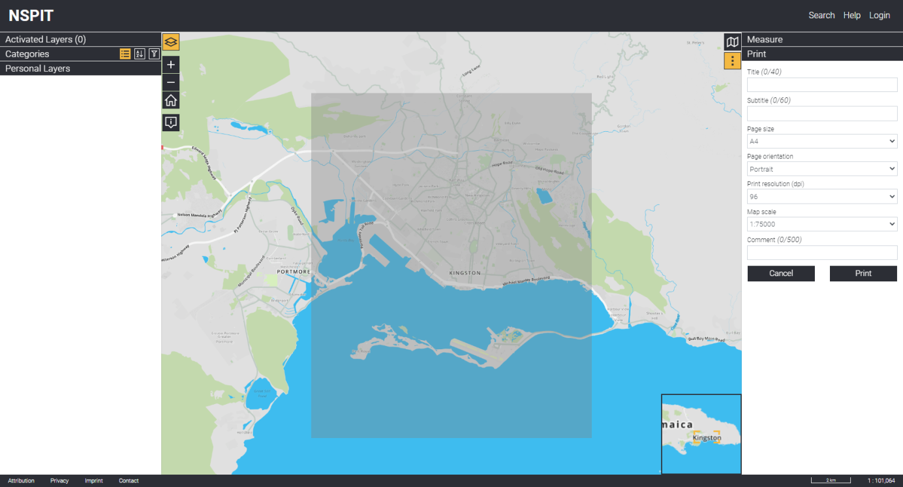This screenshot has height=487, width=903.
Task: Reset map to home extent
Action: (x=171, y=101)
